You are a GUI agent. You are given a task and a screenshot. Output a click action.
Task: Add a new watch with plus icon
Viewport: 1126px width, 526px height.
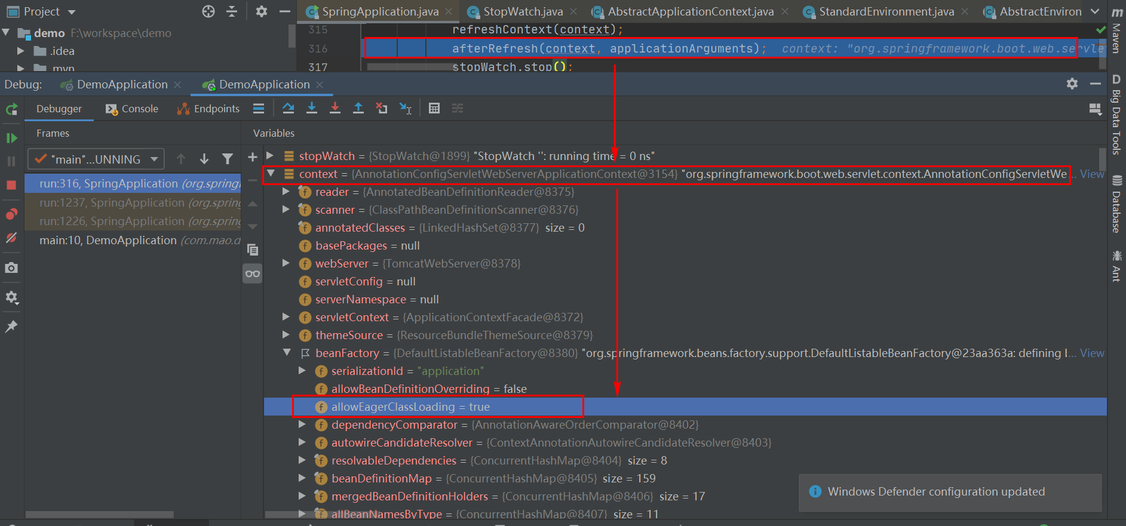(x=253, y=157)
